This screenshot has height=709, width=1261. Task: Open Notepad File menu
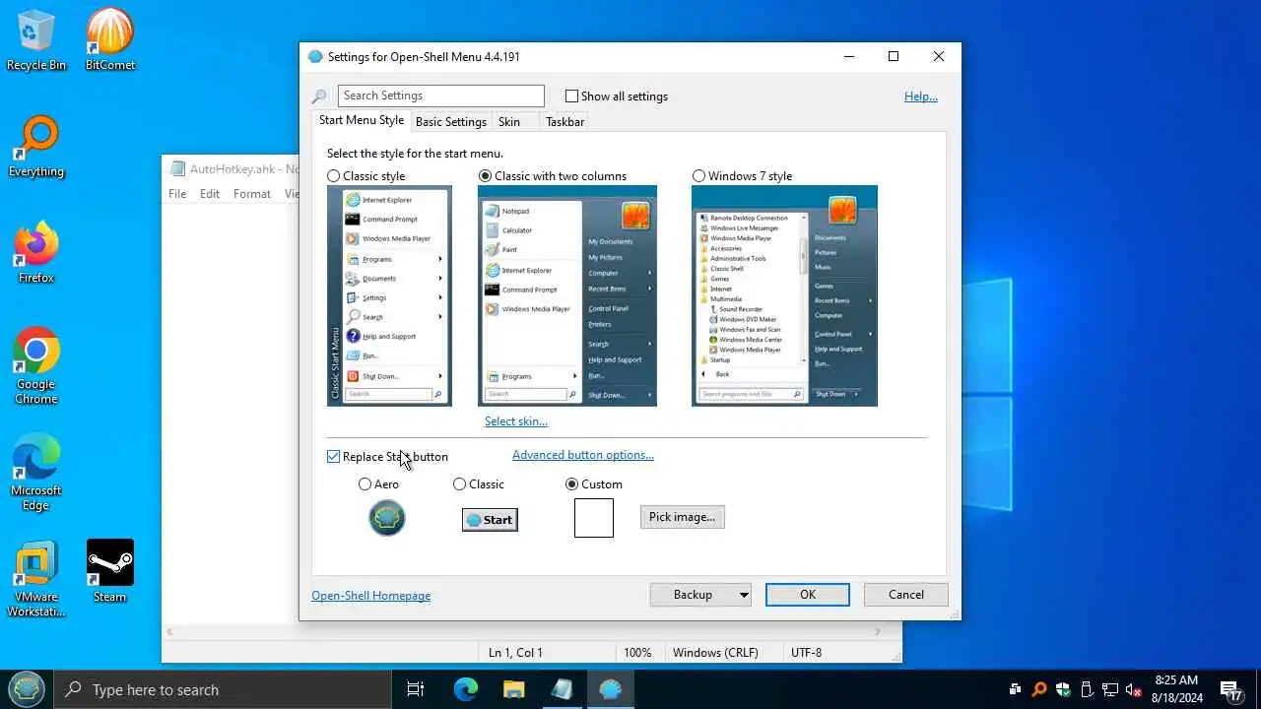coord(177,194)
